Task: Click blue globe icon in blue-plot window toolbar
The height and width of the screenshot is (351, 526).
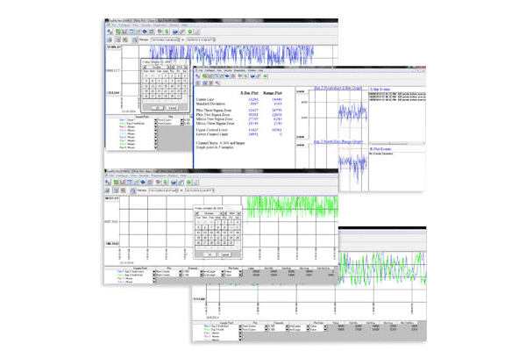Action: pyautogui.click(x=145, y=32)
